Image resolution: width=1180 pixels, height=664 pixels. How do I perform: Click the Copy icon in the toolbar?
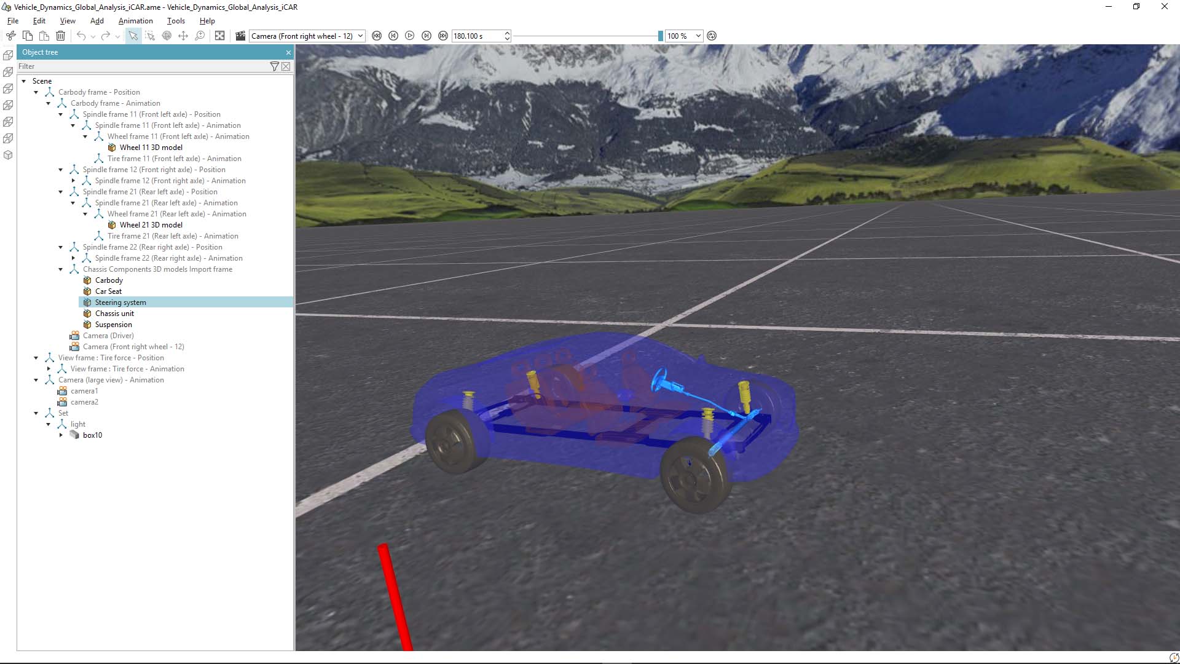click(x=27, y=36)
